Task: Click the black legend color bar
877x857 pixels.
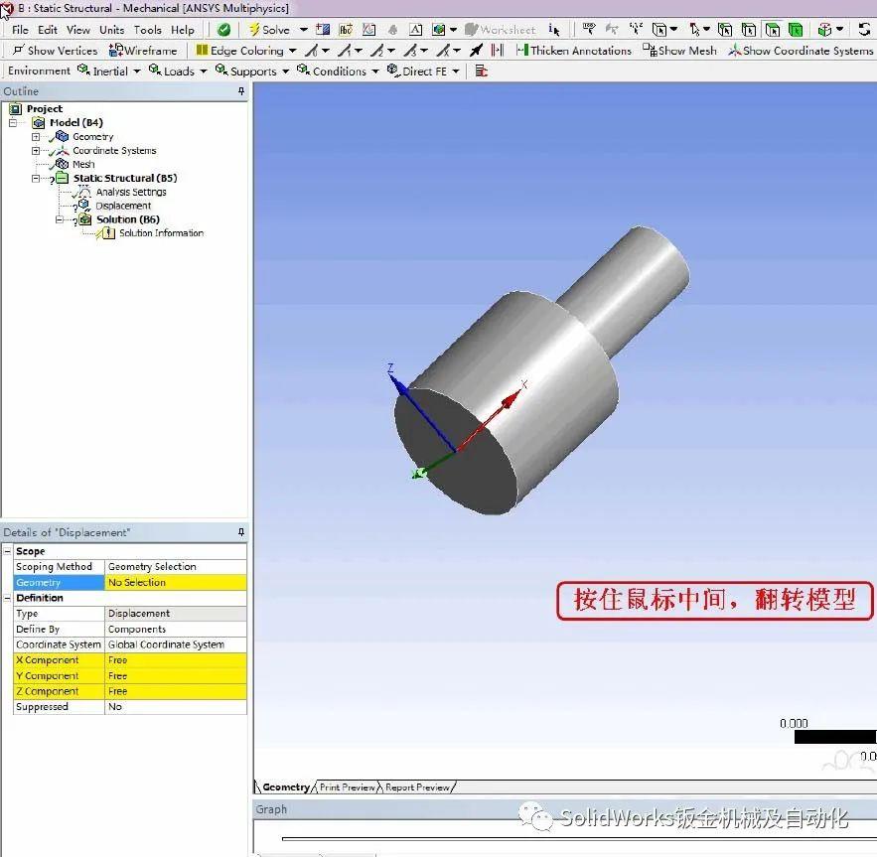Action: coord(834,737)
